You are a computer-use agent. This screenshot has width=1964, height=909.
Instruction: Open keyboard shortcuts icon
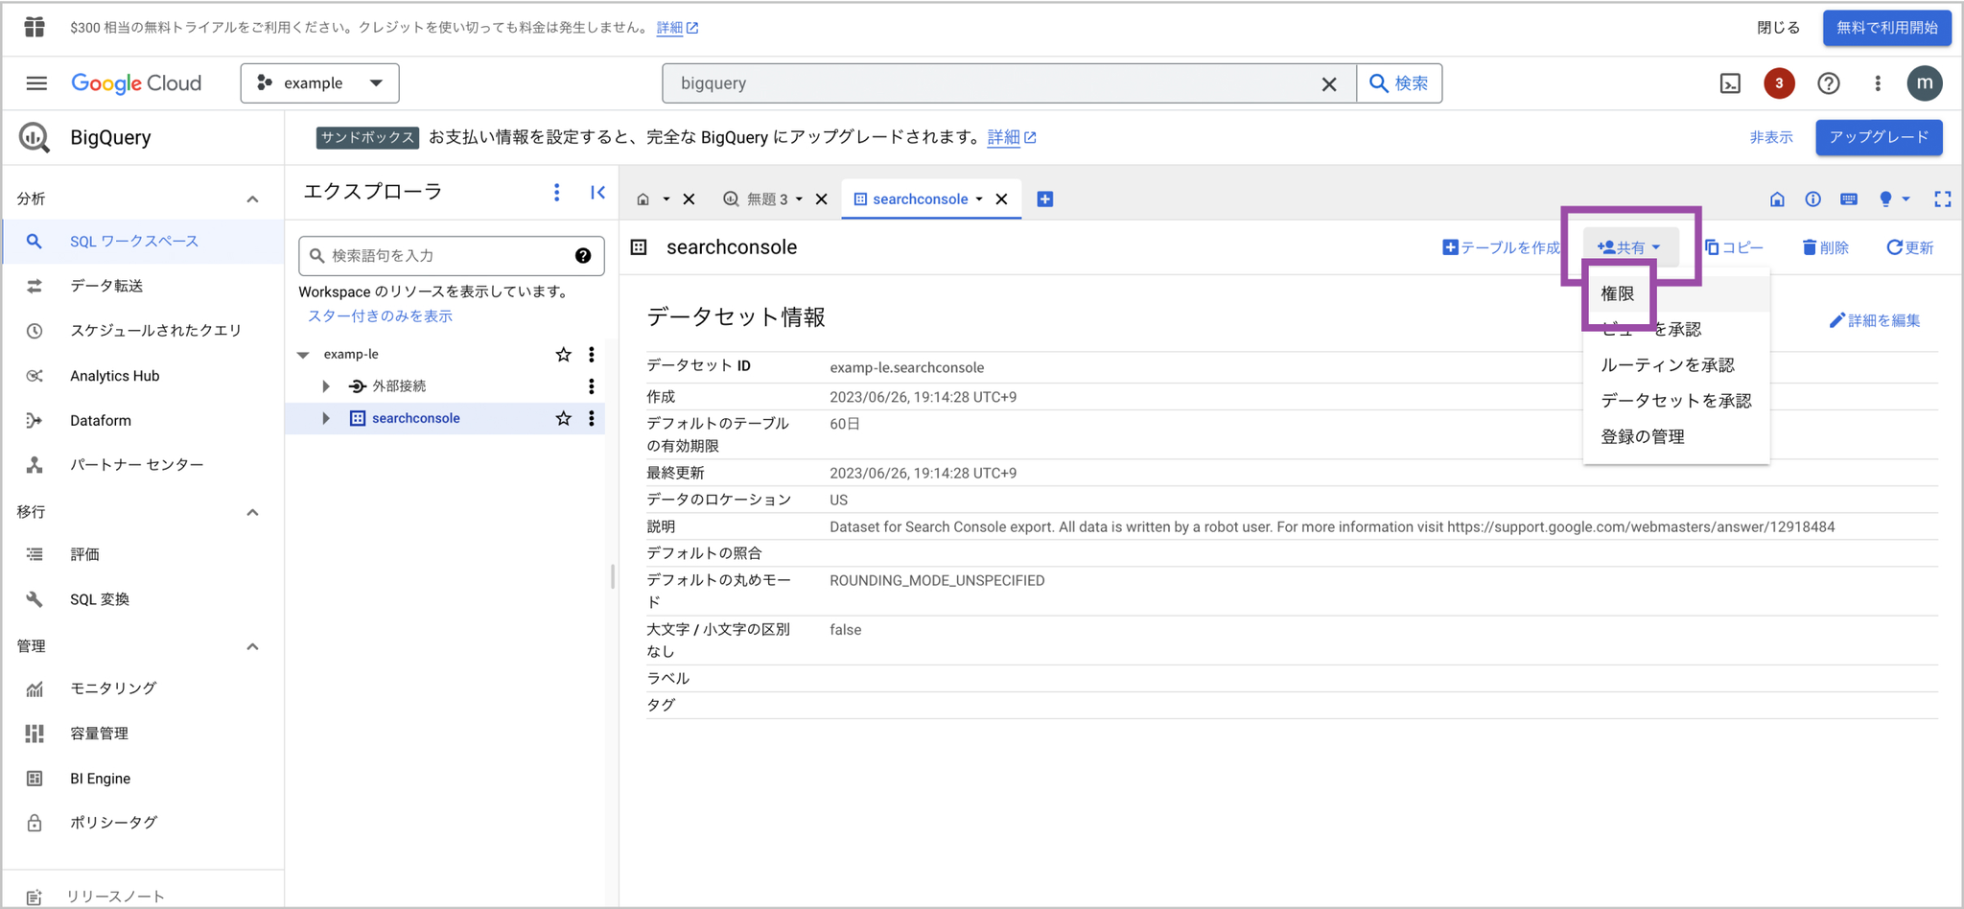(1849, 199)
